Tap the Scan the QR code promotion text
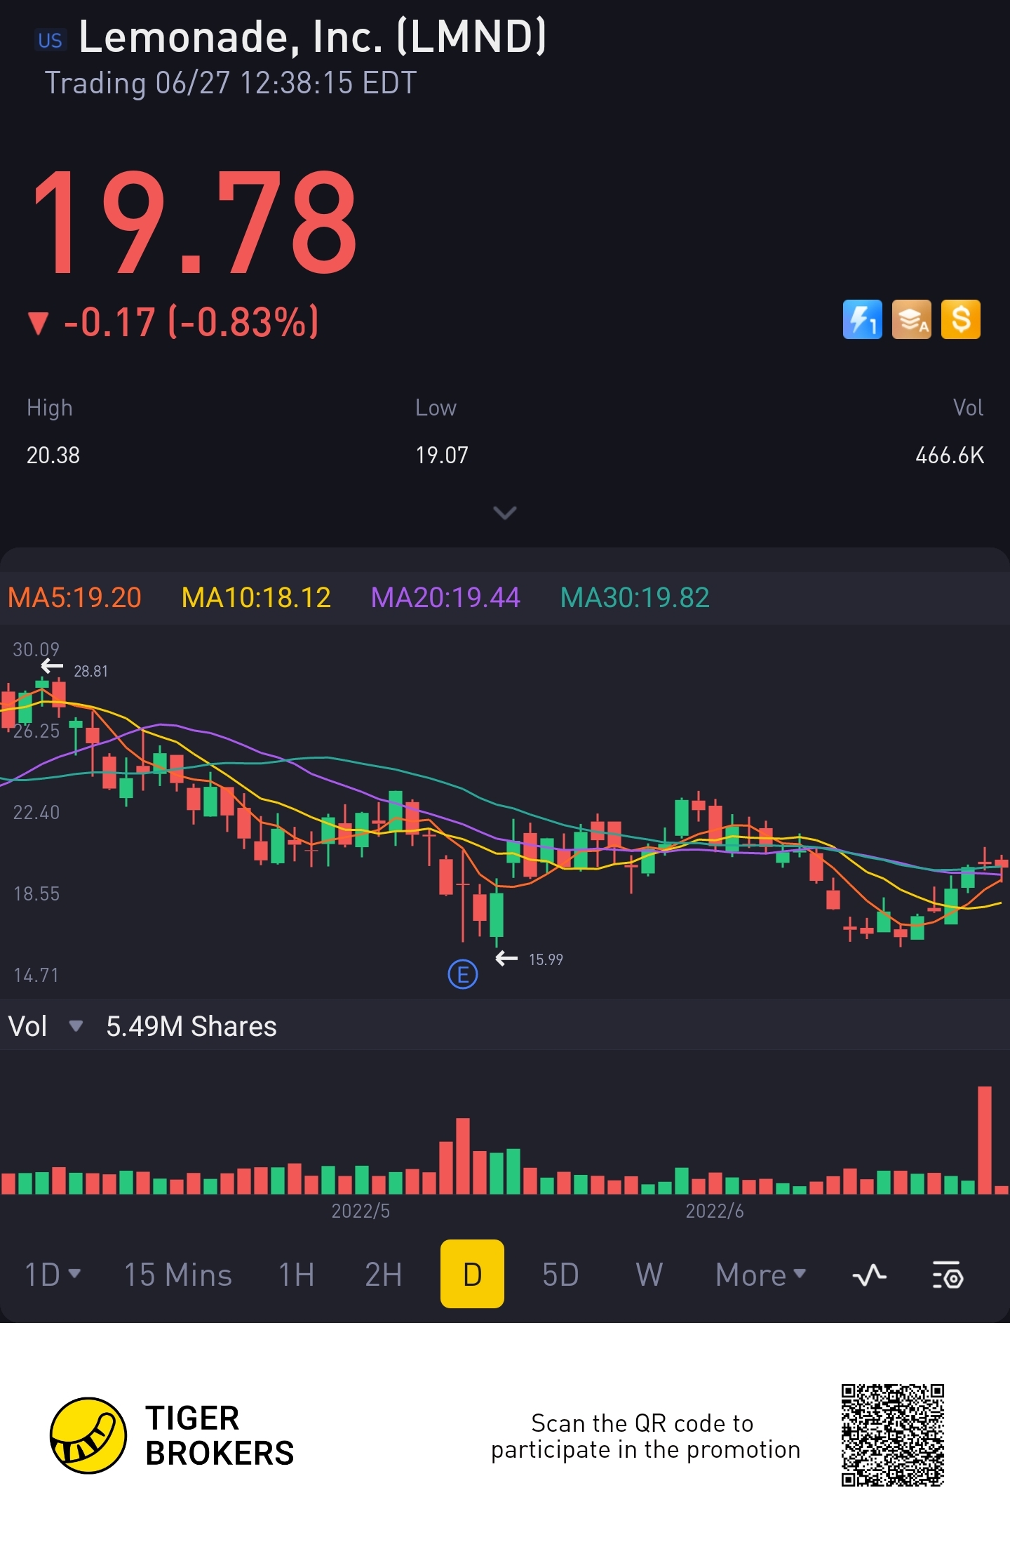The height and width of the screenshot is (1549, 1010). [x=645, y=1436]
